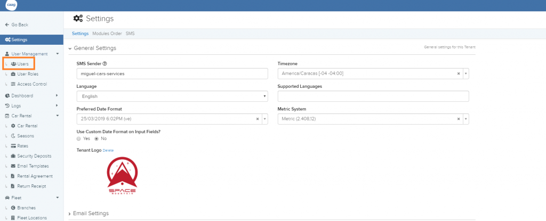Click the Seasons moon icon
Screen dimensions: 546x221
[x=13, y=136]
